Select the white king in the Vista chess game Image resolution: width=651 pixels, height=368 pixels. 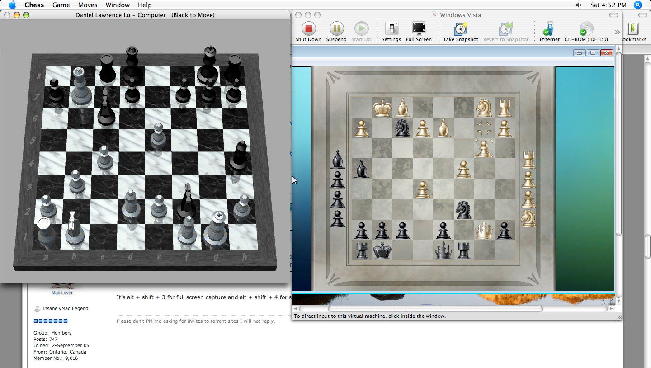(382, 108)
